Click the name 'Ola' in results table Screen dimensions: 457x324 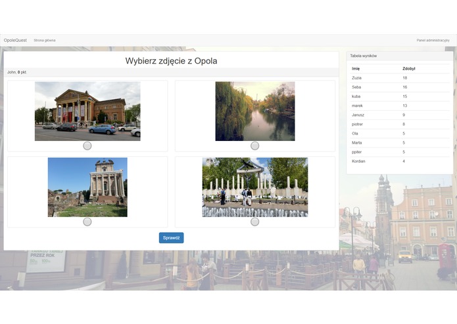[354, 134]
